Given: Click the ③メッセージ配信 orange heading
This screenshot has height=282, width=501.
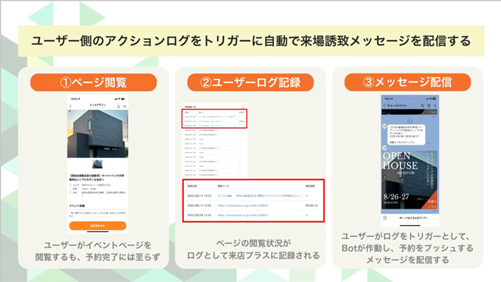Looking at the screenshot, I should 408,82.
